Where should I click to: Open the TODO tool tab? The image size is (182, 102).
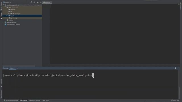point(46,100)
